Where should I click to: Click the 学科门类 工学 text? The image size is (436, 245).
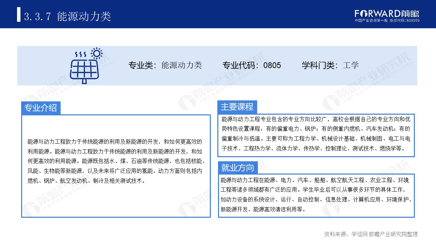coord(330,65)
